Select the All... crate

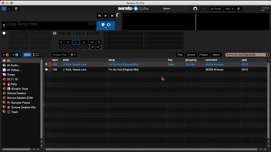(21, 61)
